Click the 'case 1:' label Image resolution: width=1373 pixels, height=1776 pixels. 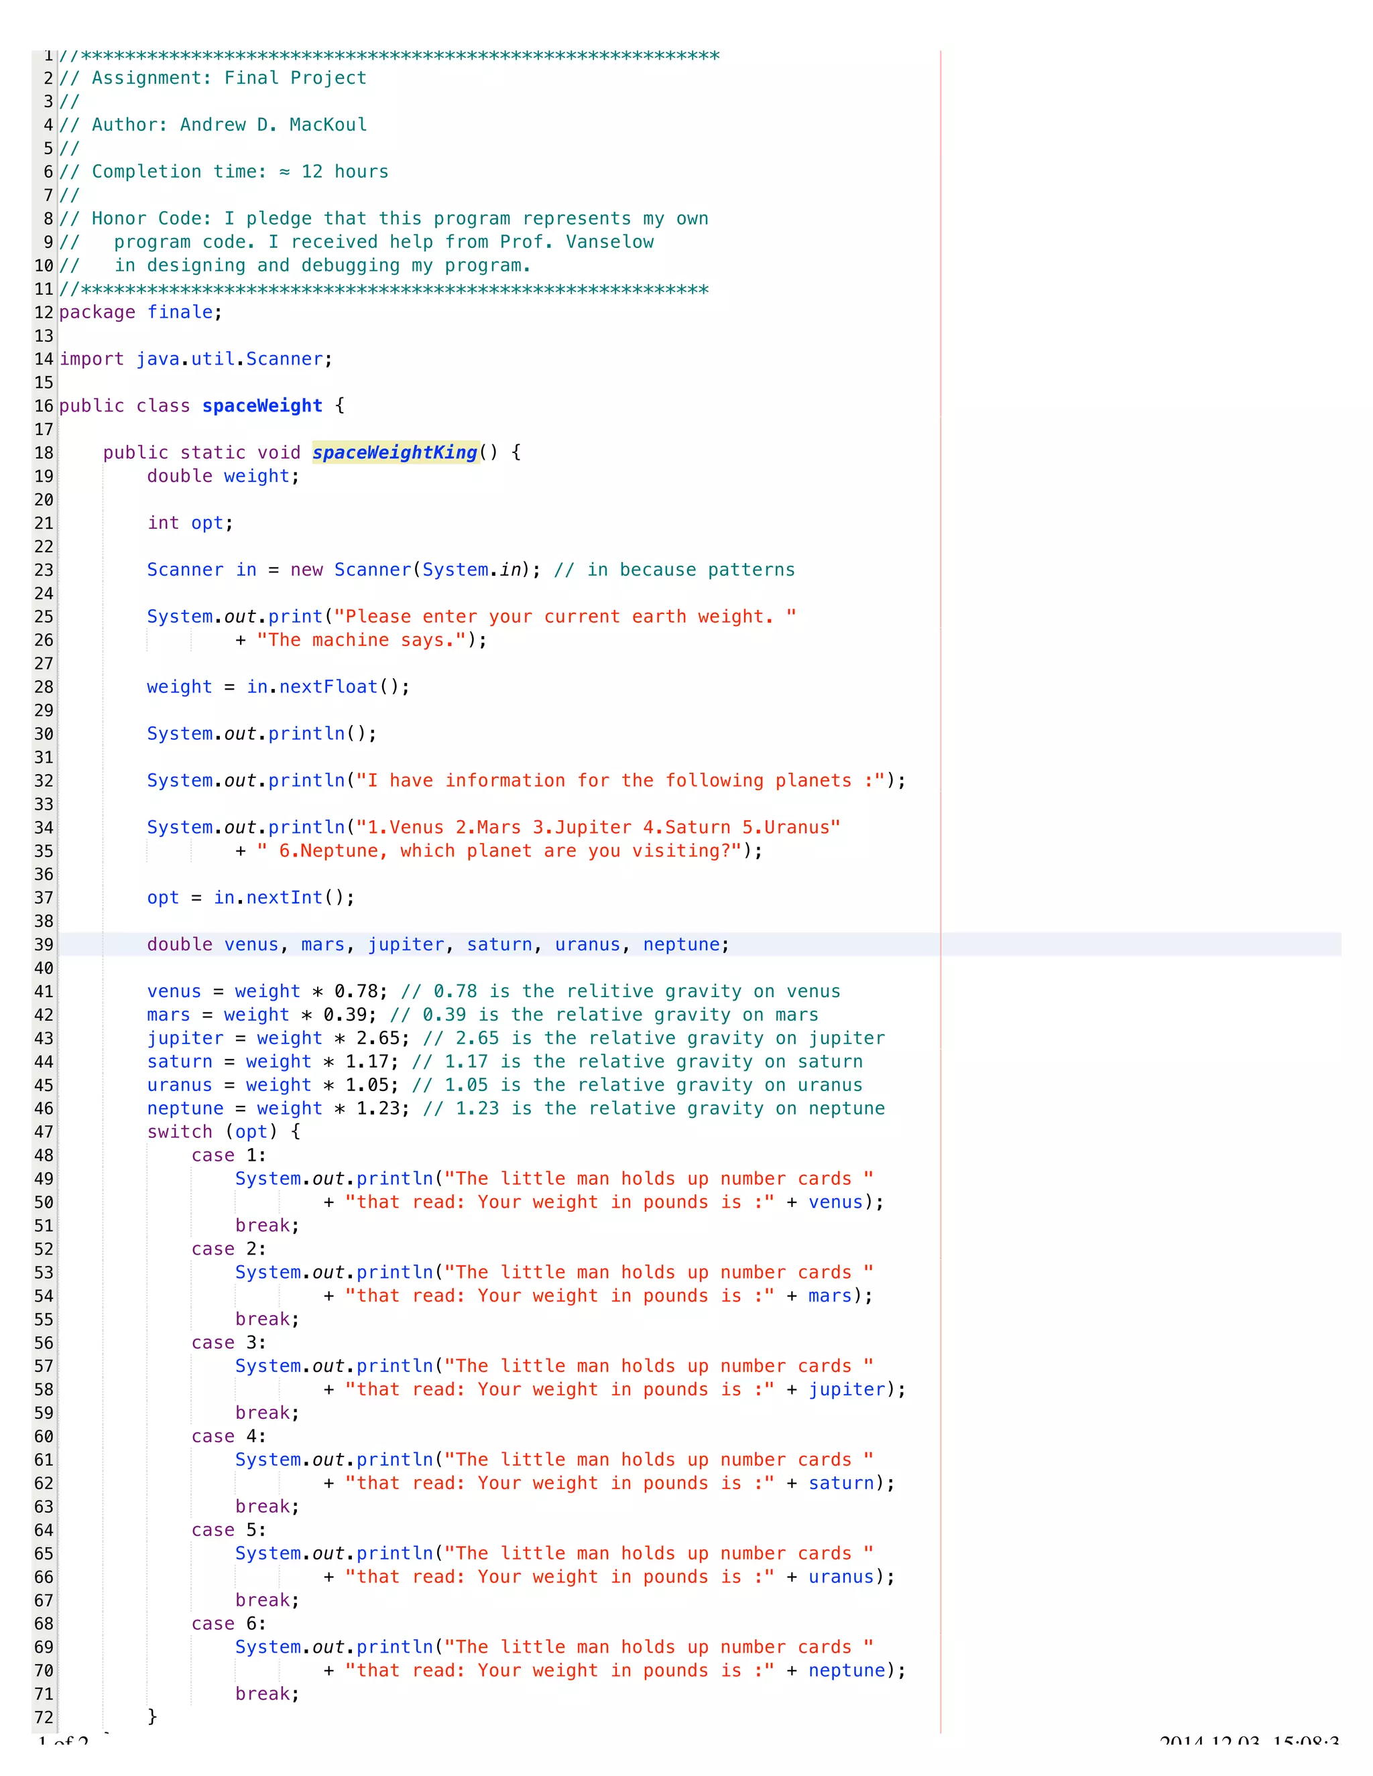click(229, 1155)
